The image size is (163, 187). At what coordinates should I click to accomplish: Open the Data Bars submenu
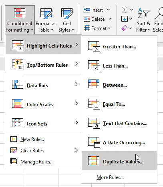43,84
